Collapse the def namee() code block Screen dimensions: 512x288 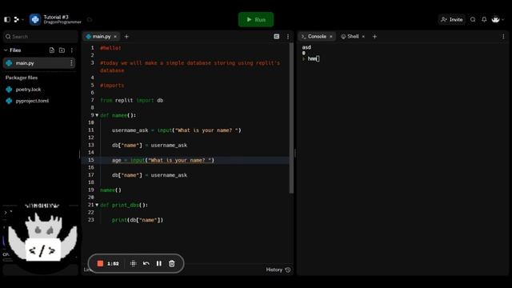click(97, 115)
